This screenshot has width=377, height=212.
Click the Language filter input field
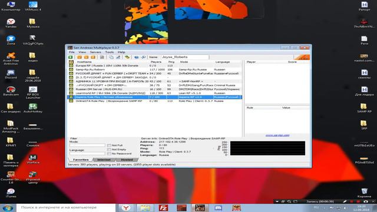click(x=87, y=154)
